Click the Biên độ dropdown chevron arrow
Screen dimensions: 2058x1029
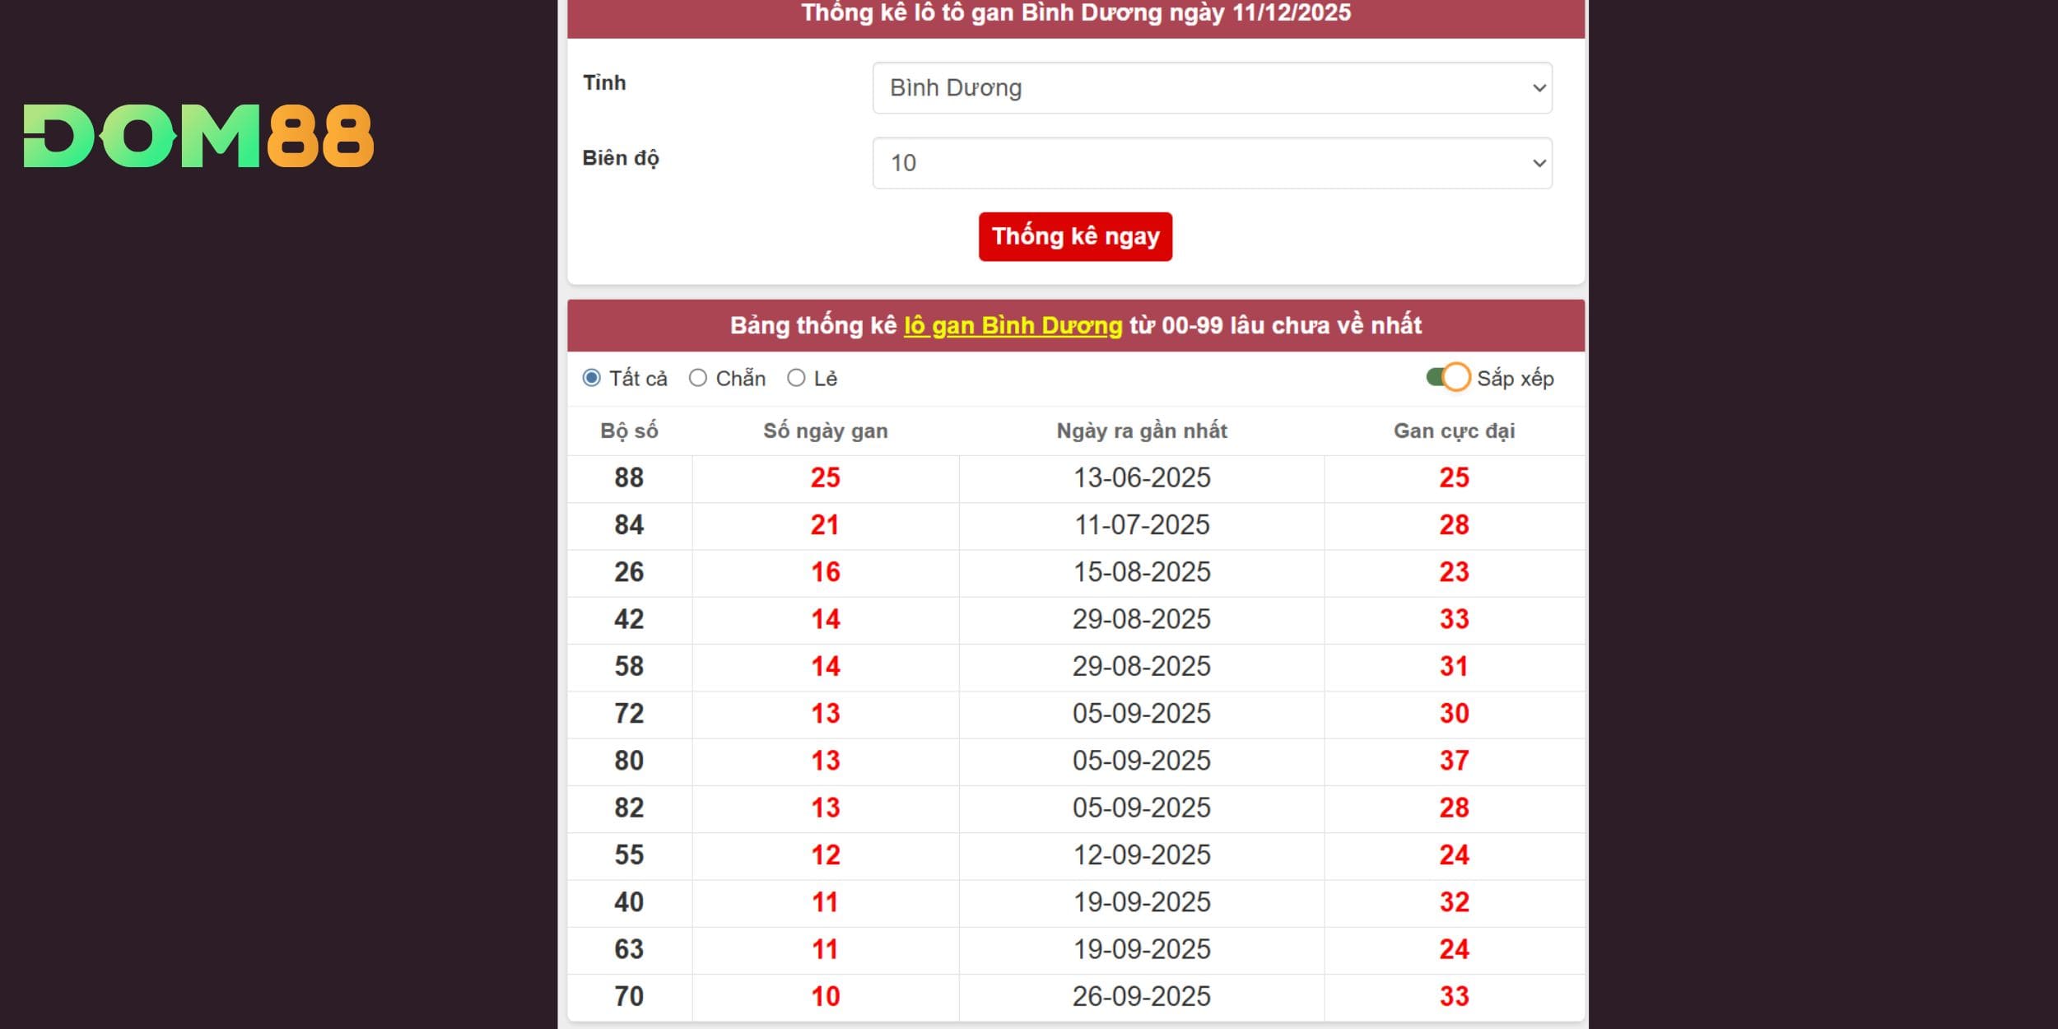(1538, 163)
